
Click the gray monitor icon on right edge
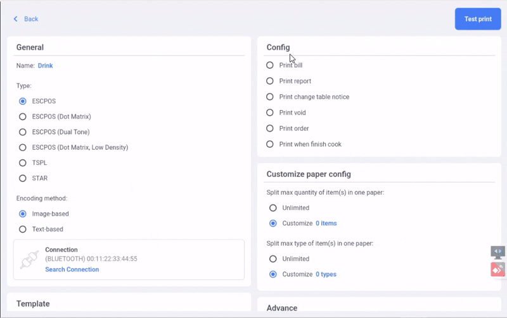coord(498,252)
